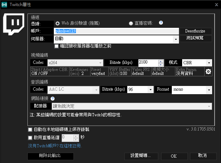Increase stream delay seconds up arrow
The height and width of the screenshot is (163, 221).
click(x=76, y=136)
